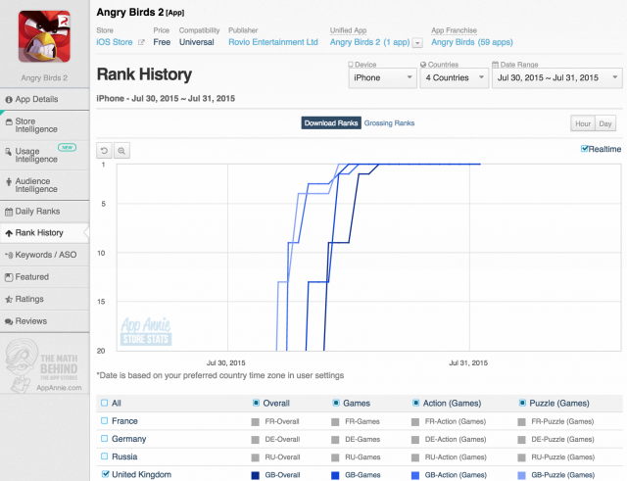Open the Date Range dropdown
Screen dimensions: 627x481
click(556, 77)
